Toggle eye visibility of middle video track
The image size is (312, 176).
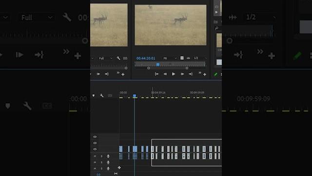[95, 143]
